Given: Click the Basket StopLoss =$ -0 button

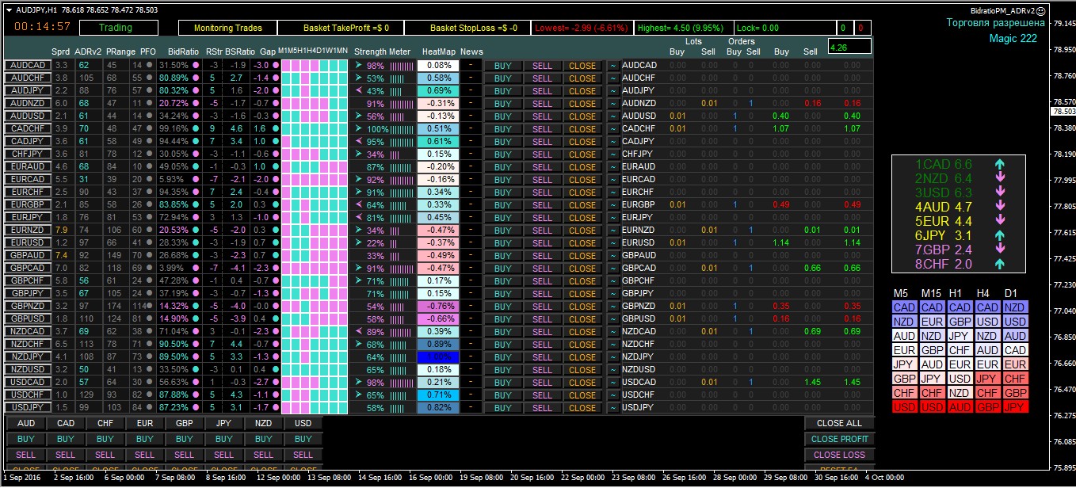Looking at the screenshot, I should coord(467,28).
